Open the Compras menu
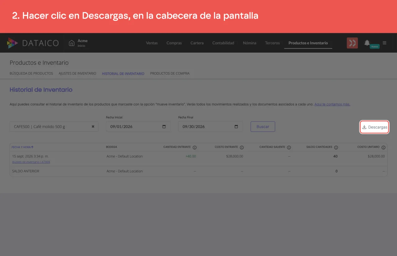The width and height of the screenshot is (397, 256). click(174, 43)
